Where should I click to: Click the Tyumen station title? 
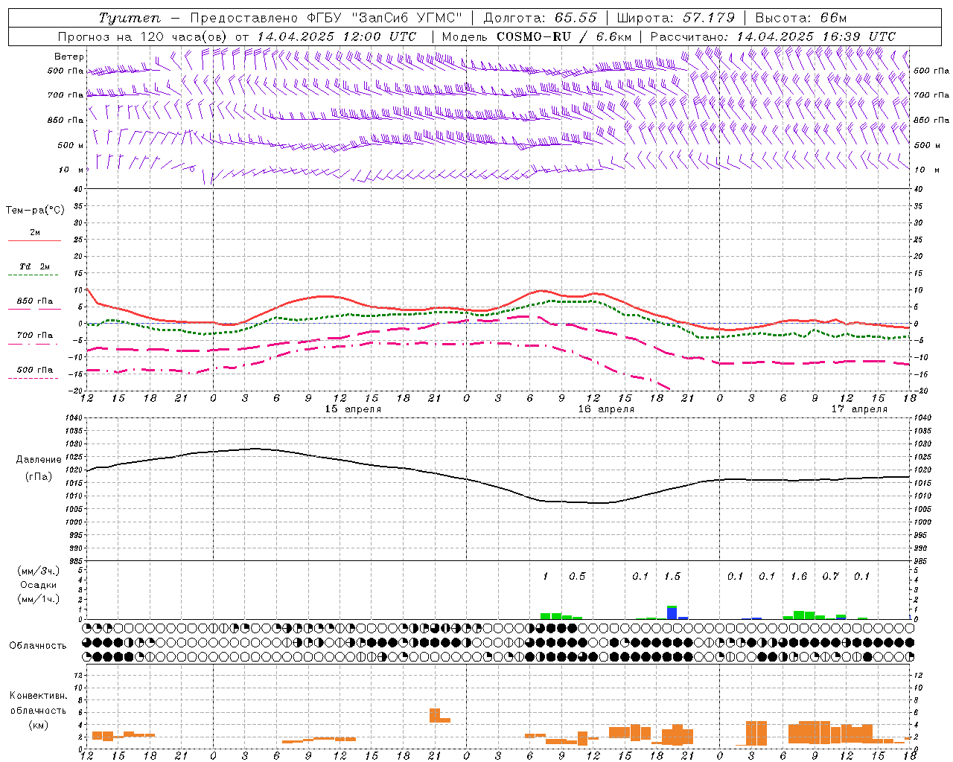(130, 18)
